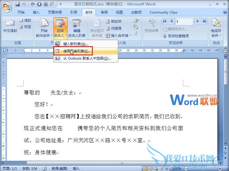Open the 审阅 tab
The width and height of the screenshot is (229, 171).
click(104, 12)
